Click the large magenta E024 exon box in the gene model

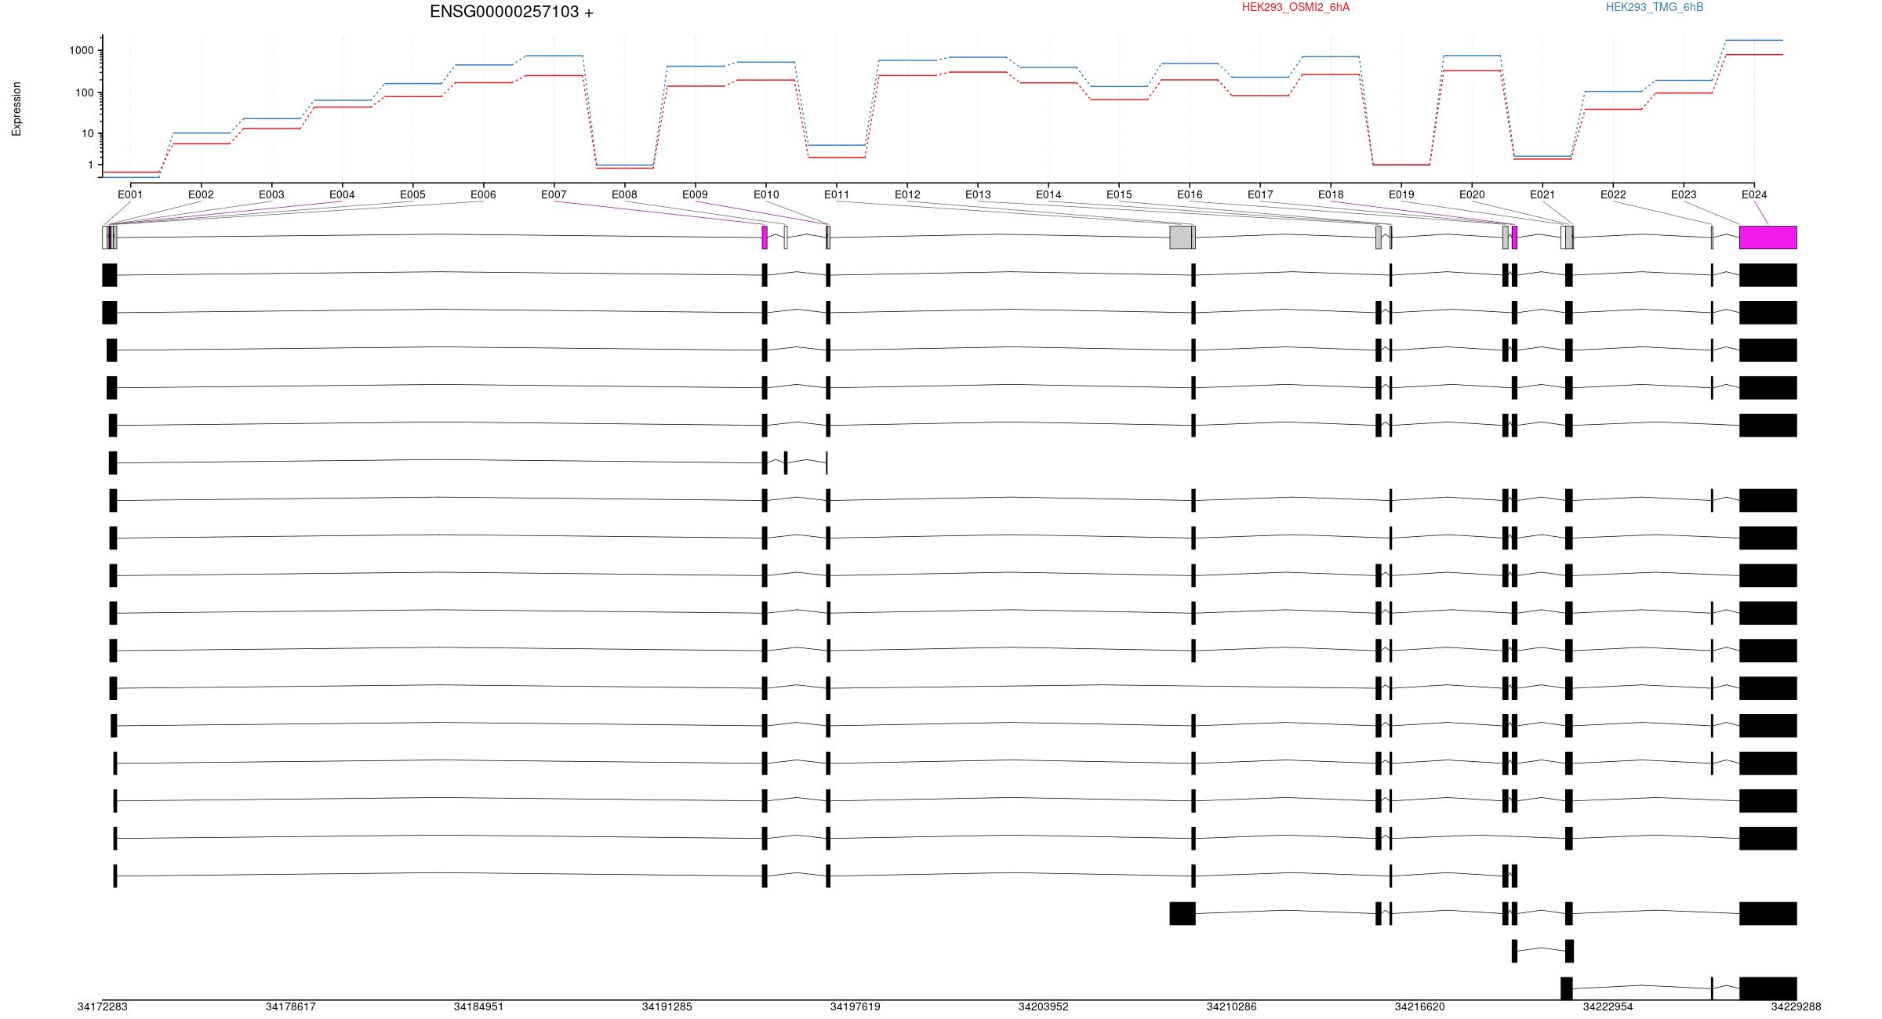(x=1768, y=238)
